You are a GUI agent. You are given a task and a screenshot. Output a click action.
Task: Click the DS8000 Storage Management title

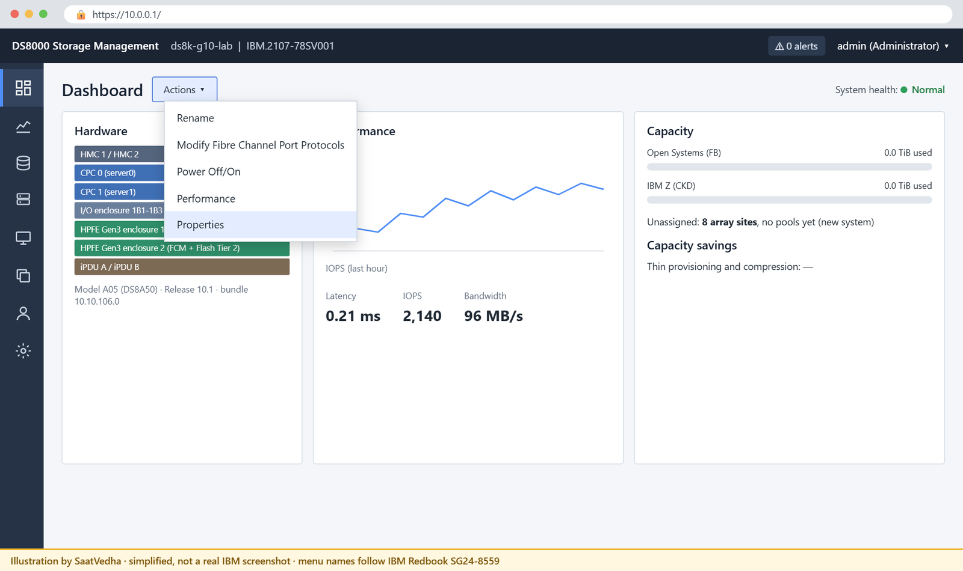click(85, 46)
